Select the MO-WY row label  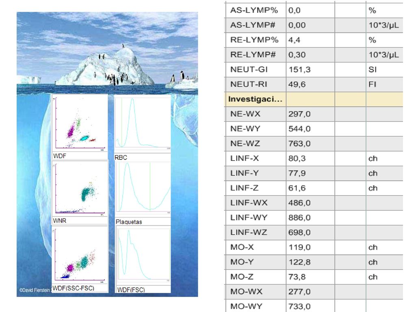246,306
